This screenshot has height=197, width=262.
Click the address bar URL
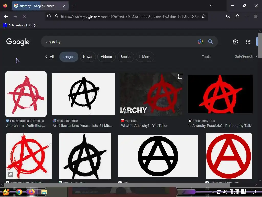130,17
